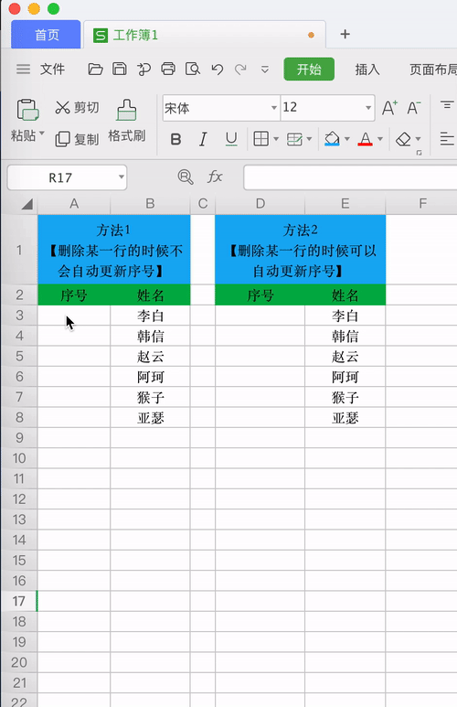The width and height of the screenshot is (457, 707).
Task: Click the paste clipboard icon
Action: coord(27,110)
